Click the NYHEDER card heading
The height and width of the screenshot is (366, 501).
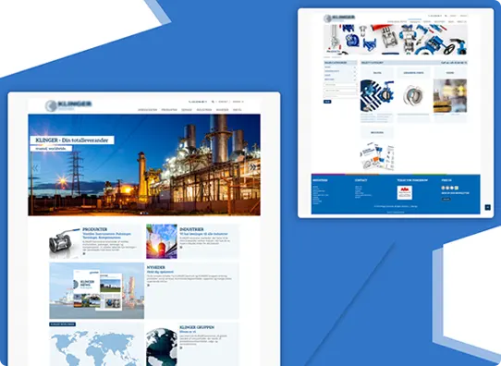[x=155, y=267]
